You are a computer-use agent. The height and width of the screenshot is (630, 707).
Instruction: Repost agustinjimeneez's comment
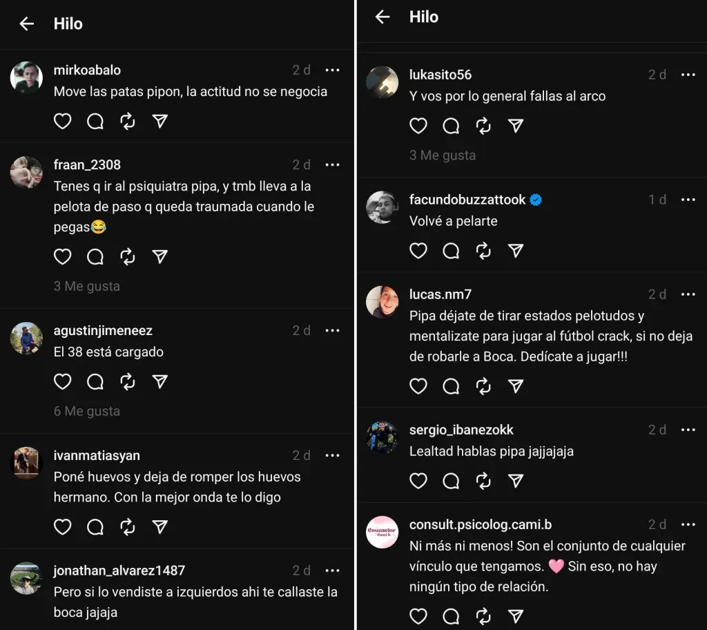(128, 382)
